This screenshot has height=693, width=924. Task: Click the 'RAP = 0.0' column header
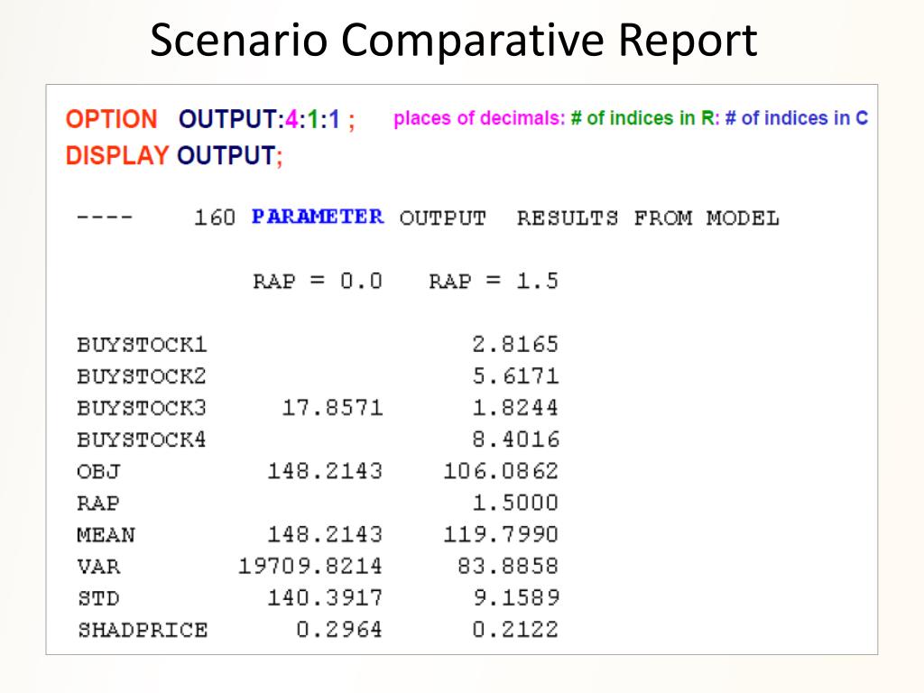coord(318,282)
